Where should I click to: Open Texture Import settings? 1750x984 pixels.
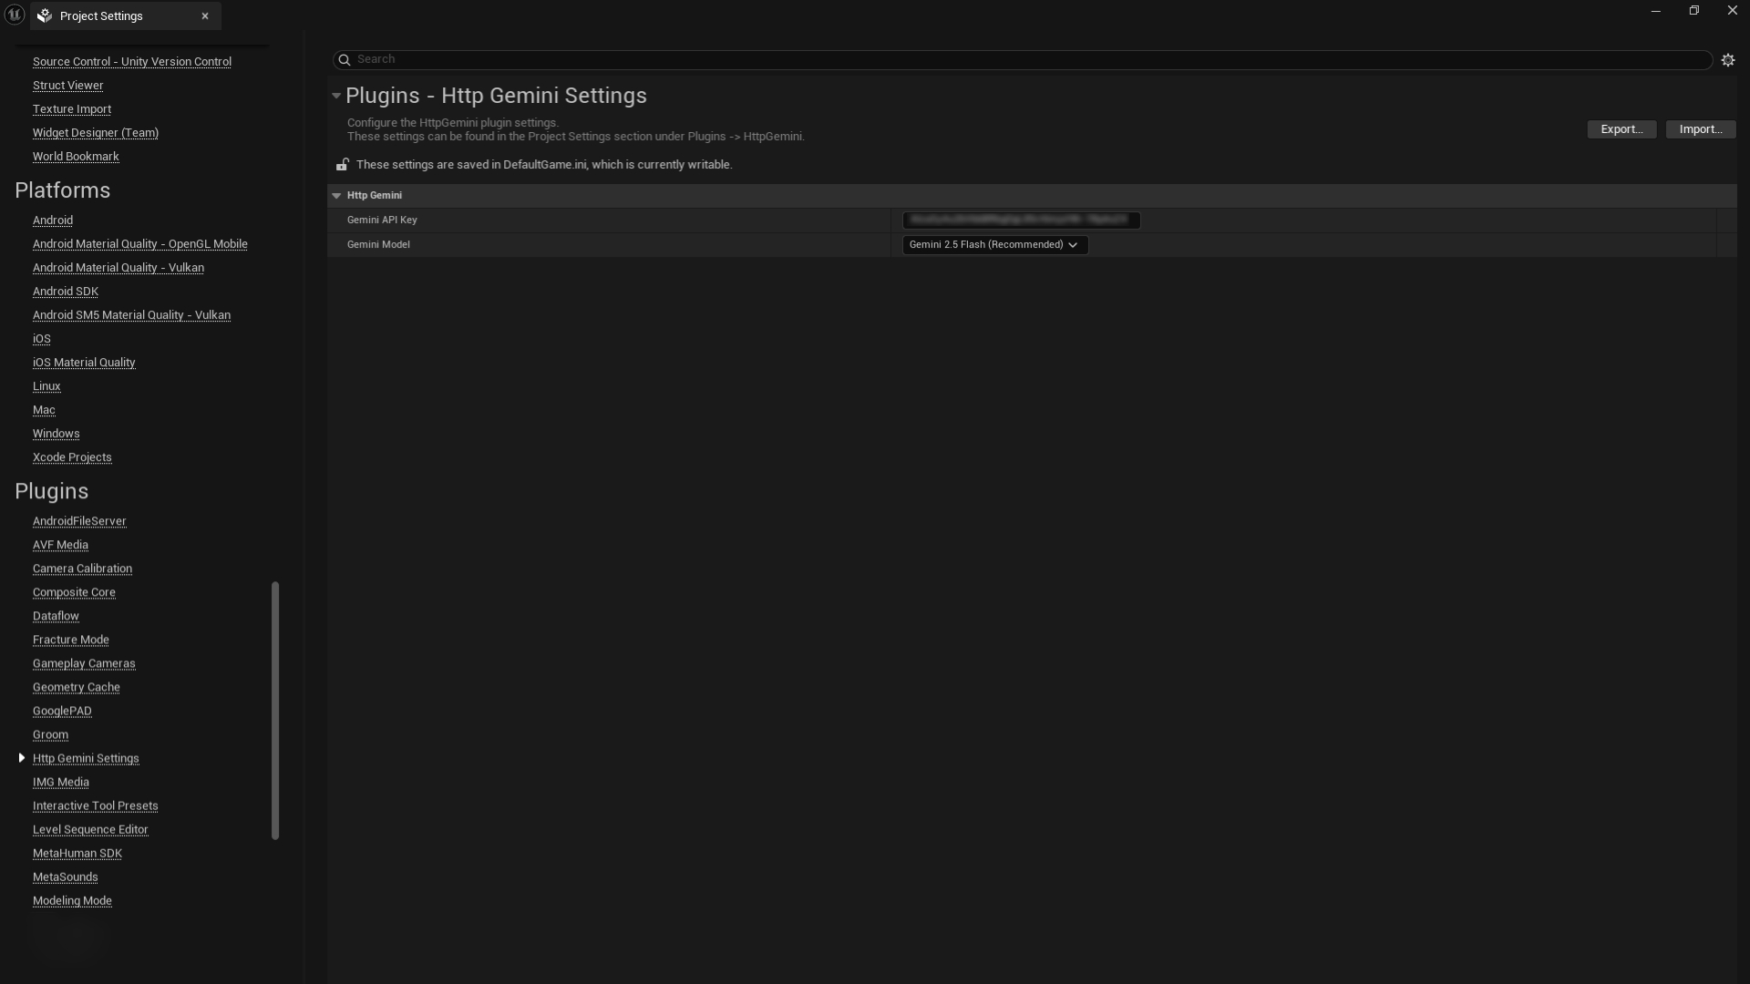72,109
